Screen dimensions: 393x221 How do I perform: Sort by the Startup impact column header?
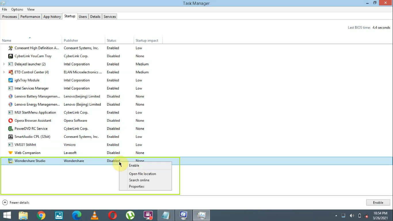coord(147,40)
